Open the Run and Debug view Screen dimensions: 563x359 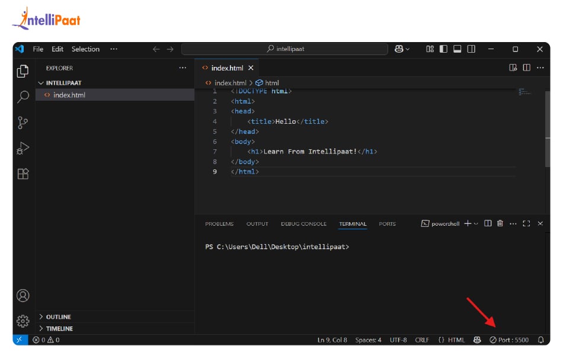pyautogui.click(x=23, y=148)
